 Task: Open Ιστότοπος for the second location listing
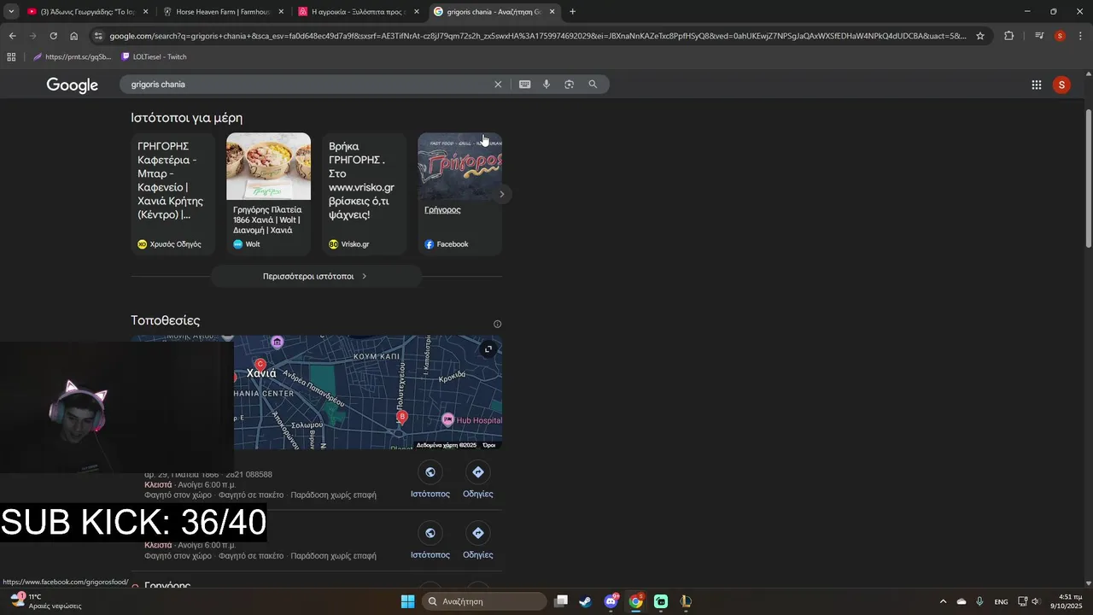tap(430, 542)
